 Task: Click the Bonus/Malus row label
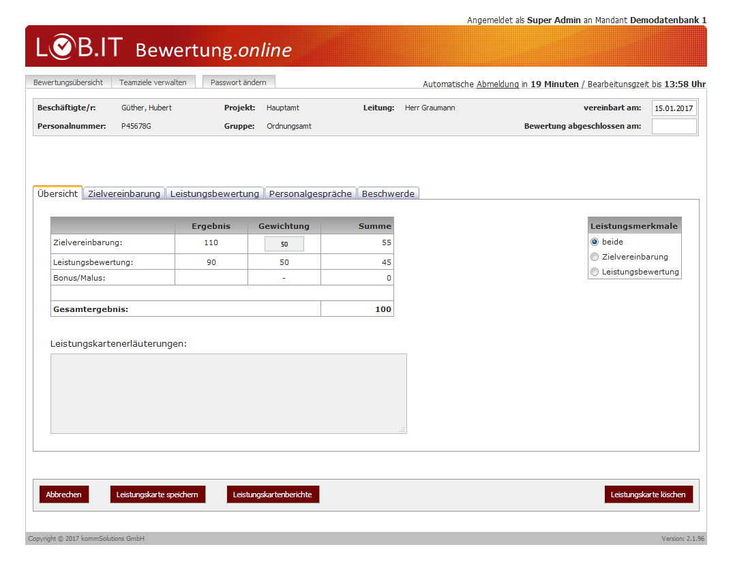click(x=79, y=278)
